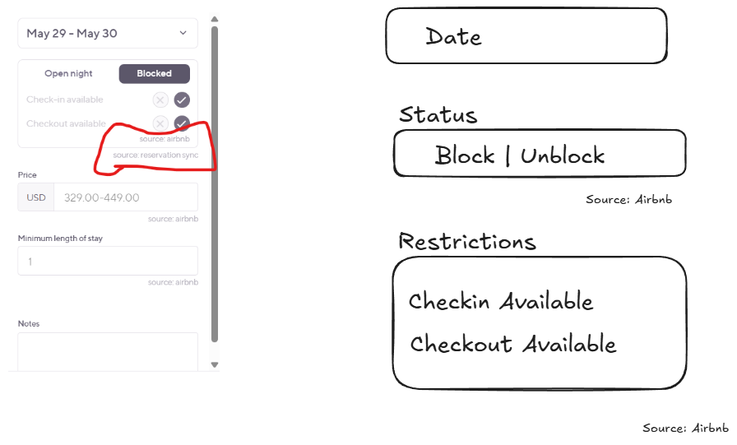Screen dimensions: 737x445
Task: Click the source: reservation sync text
Action: coord(155,155)
